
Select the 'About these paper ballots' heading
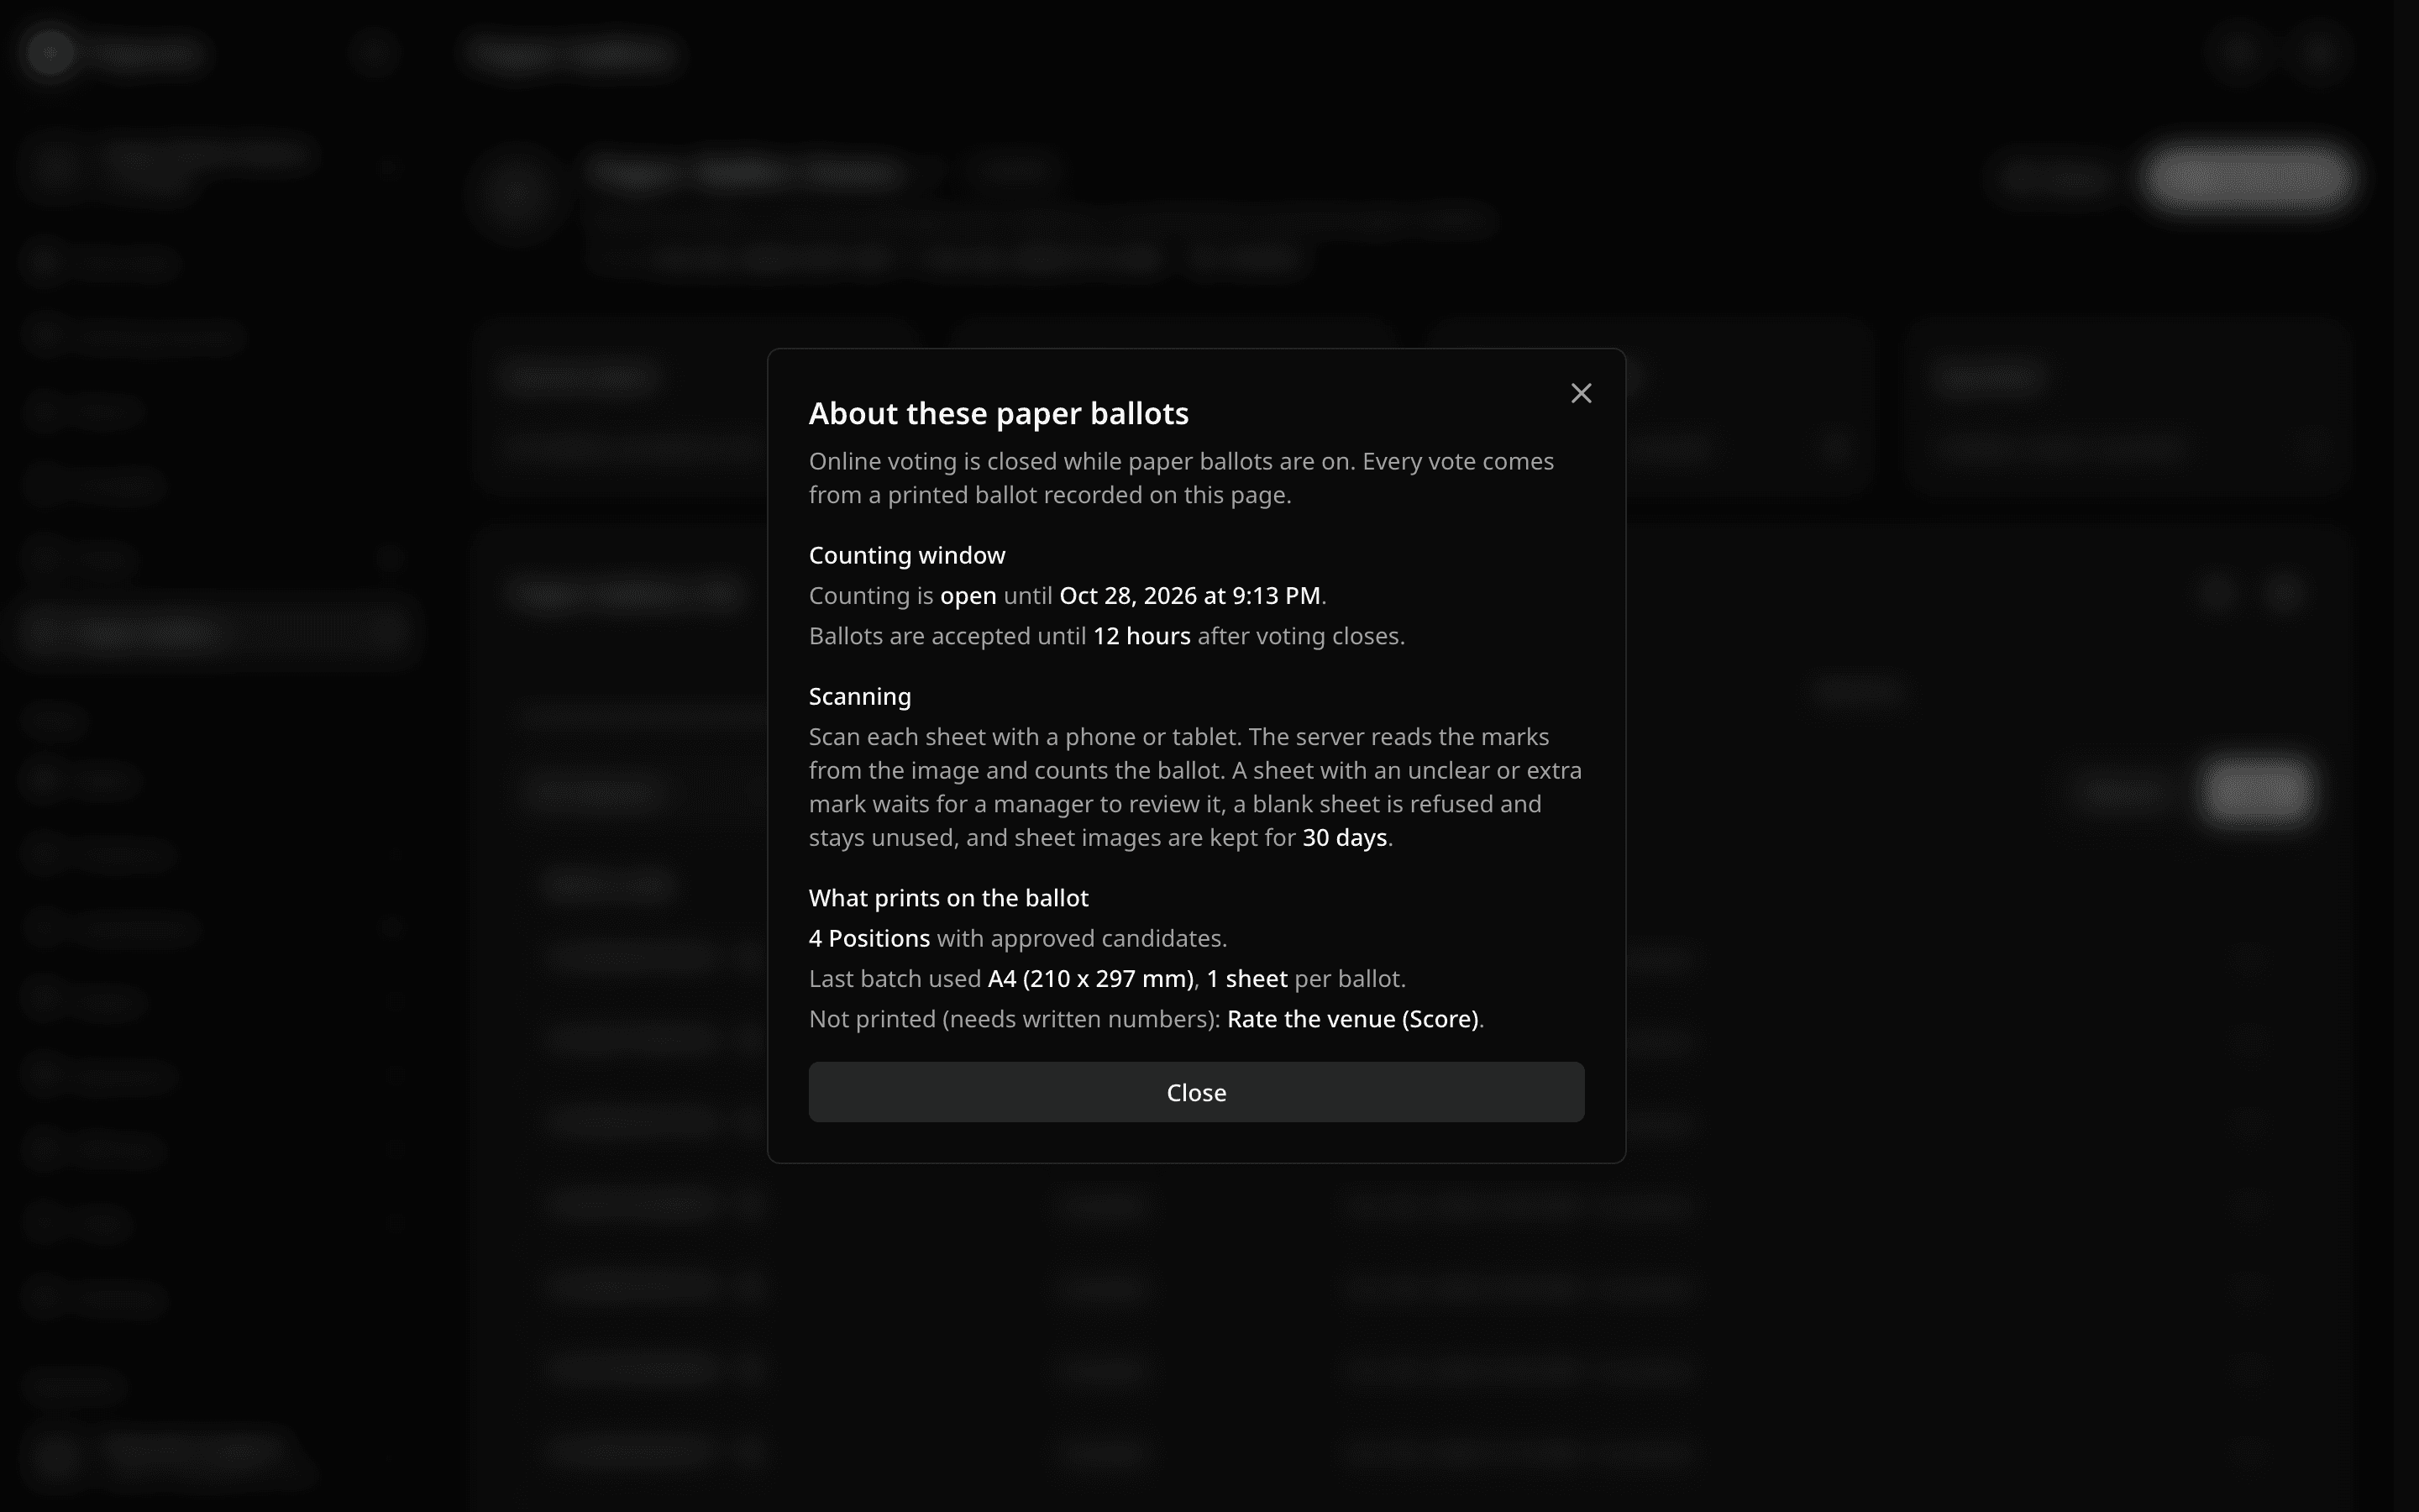999,413
